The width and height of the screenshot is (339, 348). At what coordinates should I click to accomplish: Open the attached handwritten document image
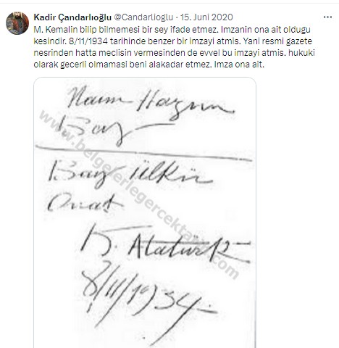[145, 212]
